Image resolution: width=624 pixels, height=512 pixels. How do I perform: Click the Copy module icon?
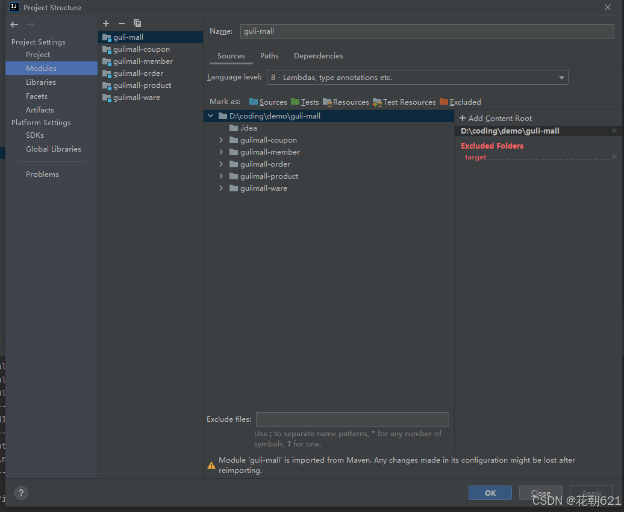click(137, 23)
